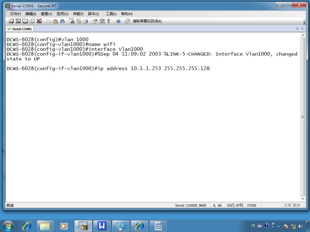Click the printer icon in toolbar
This screenshot has height=232, width=310.
[x=86, y=21]
